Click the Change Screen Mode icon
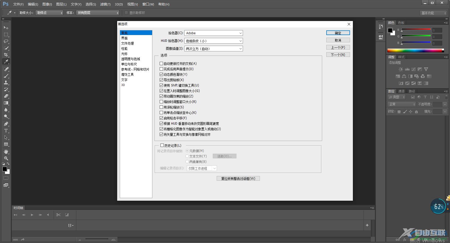 point(6,185)
